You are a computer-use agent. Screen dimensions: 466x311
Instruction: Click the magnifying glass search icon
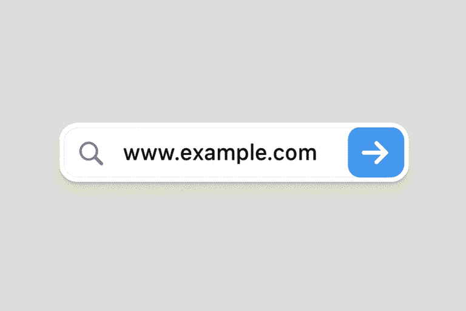[x=91, y=153]
